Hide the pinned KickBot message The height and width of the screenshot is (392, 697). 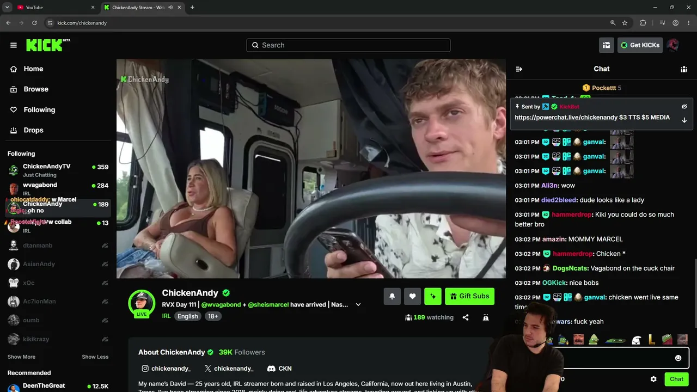pos(684,107)
